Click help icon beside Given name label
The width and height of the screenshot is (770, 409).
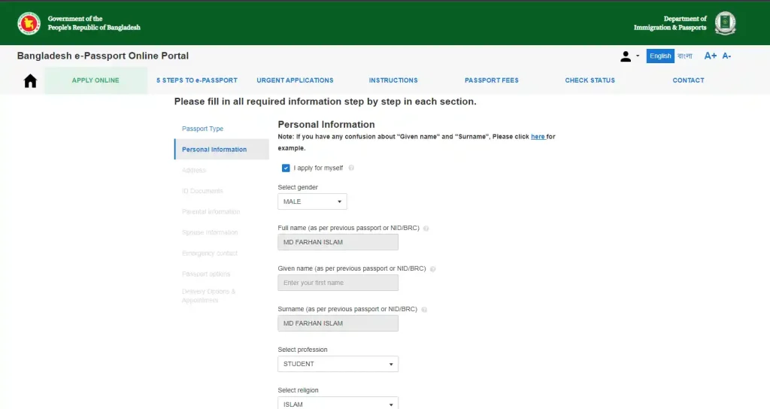coord(433,268)
